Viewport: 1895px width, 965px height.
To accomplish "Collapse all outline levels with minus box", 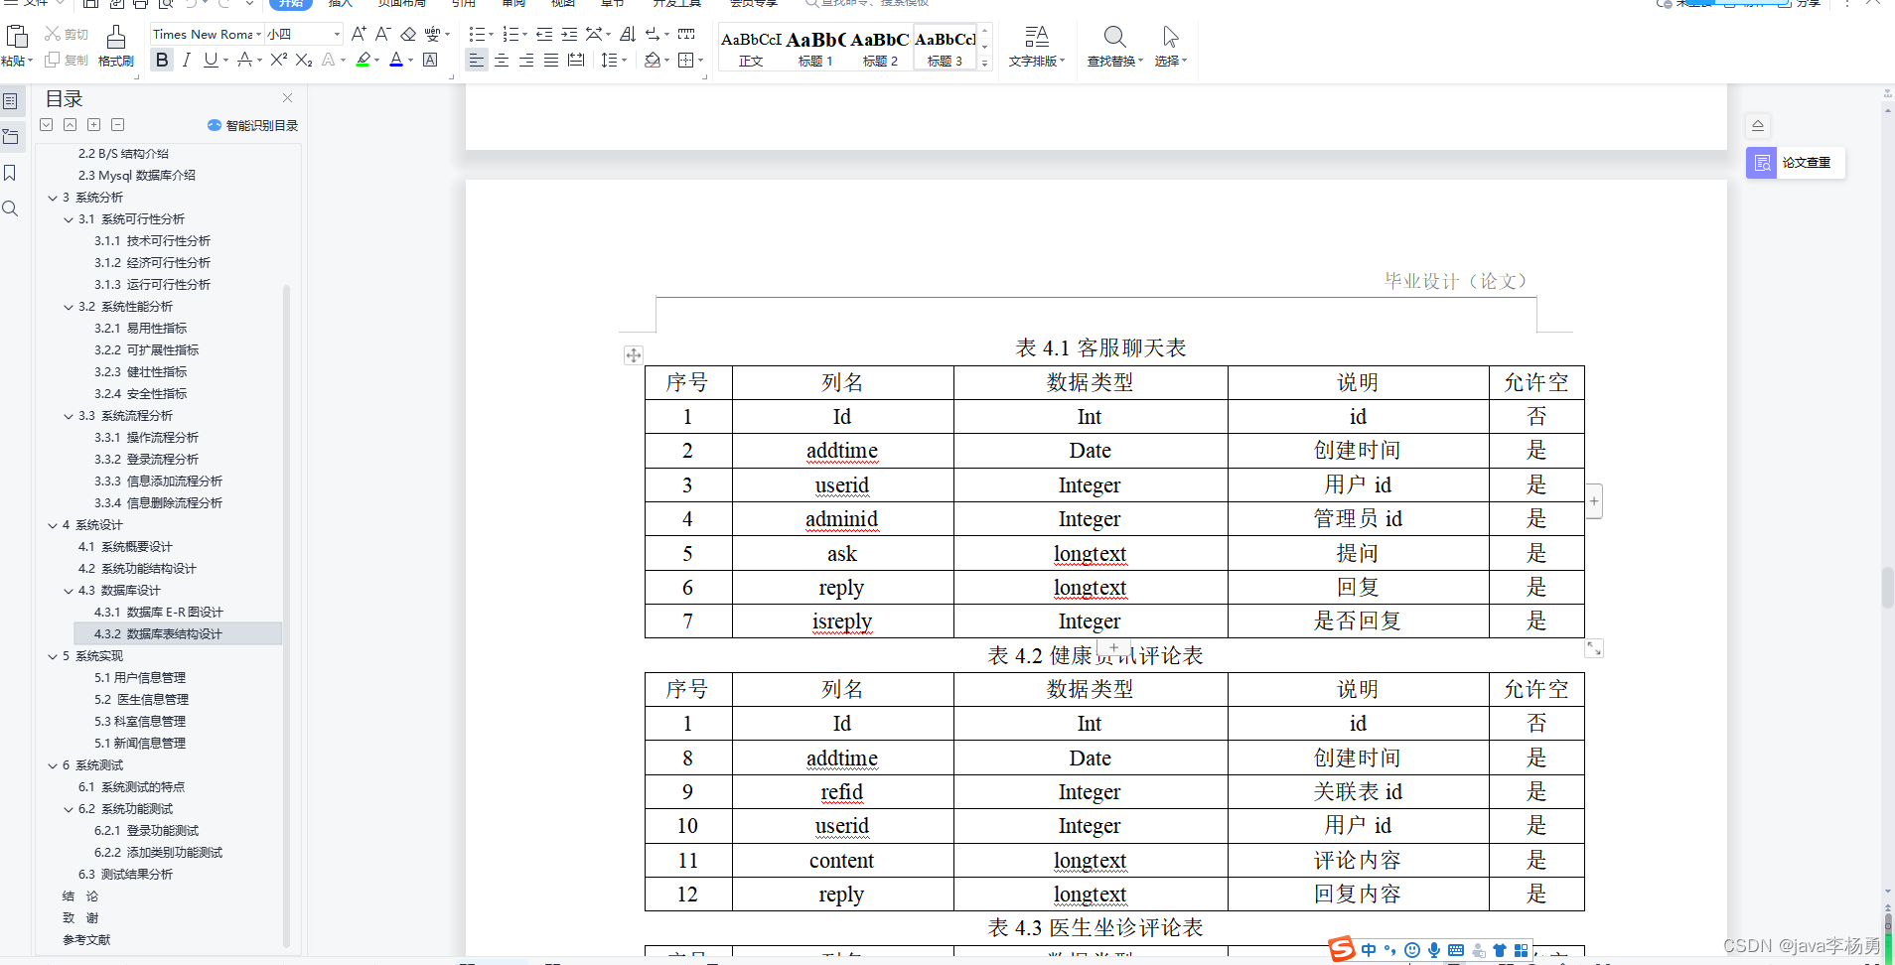I will coord(117,125).
